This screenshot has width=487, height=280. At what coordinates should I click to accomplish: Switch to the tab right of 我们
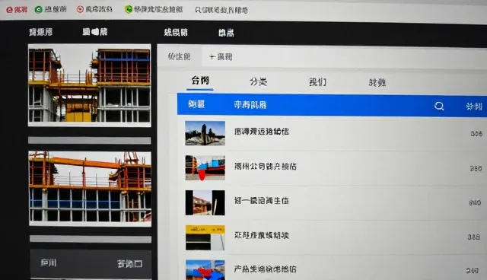pyautogui.click(x=377, y=83)
